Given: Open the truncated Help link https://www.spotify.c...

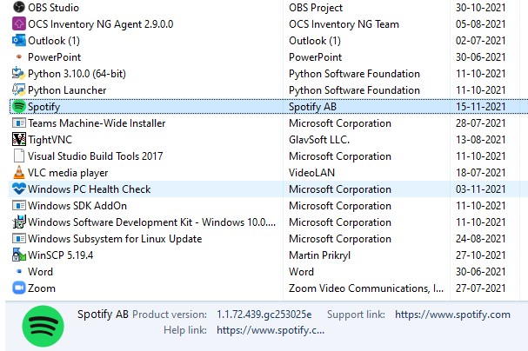Looking at the screenshot, I should pos(271,330).
